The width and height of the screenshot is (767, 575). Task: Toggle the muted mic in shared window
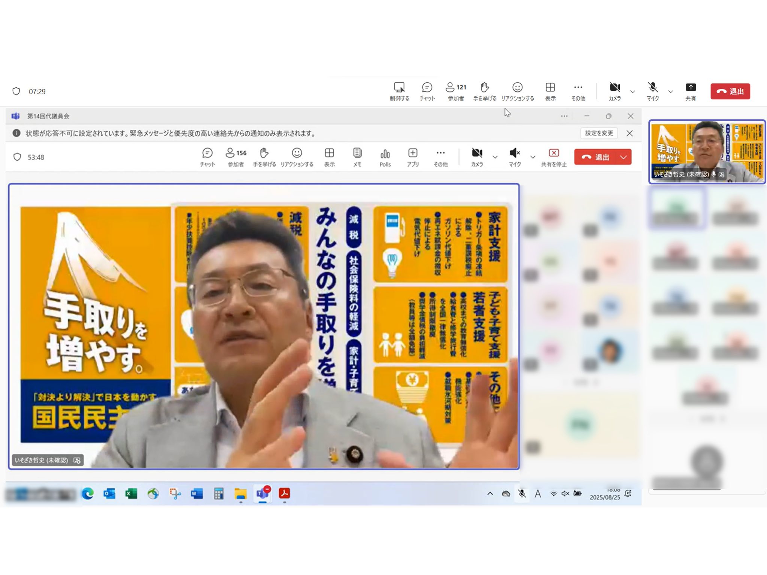[x=515, y=157]
